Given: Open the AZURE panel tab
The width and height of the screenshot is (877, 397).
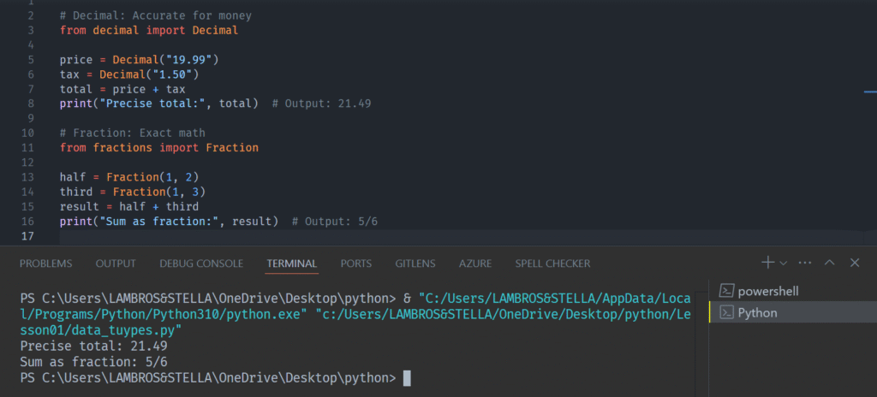Looking at the screenshot, I should pos(475,264).
